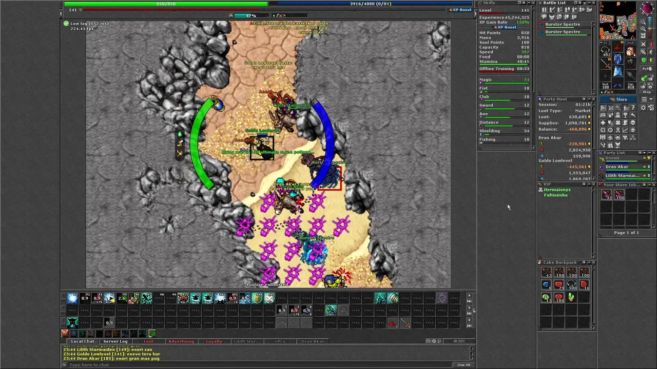Toggle expert mode E button
Image resolution: width=657 pixels, height=369 pixels.
(x=651, y=60)
